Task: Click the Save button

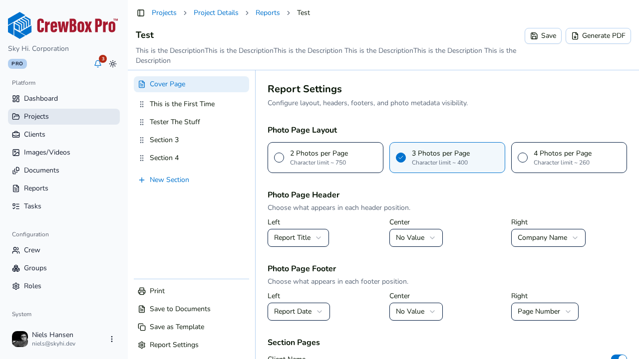Action: (x=543, y=36)
